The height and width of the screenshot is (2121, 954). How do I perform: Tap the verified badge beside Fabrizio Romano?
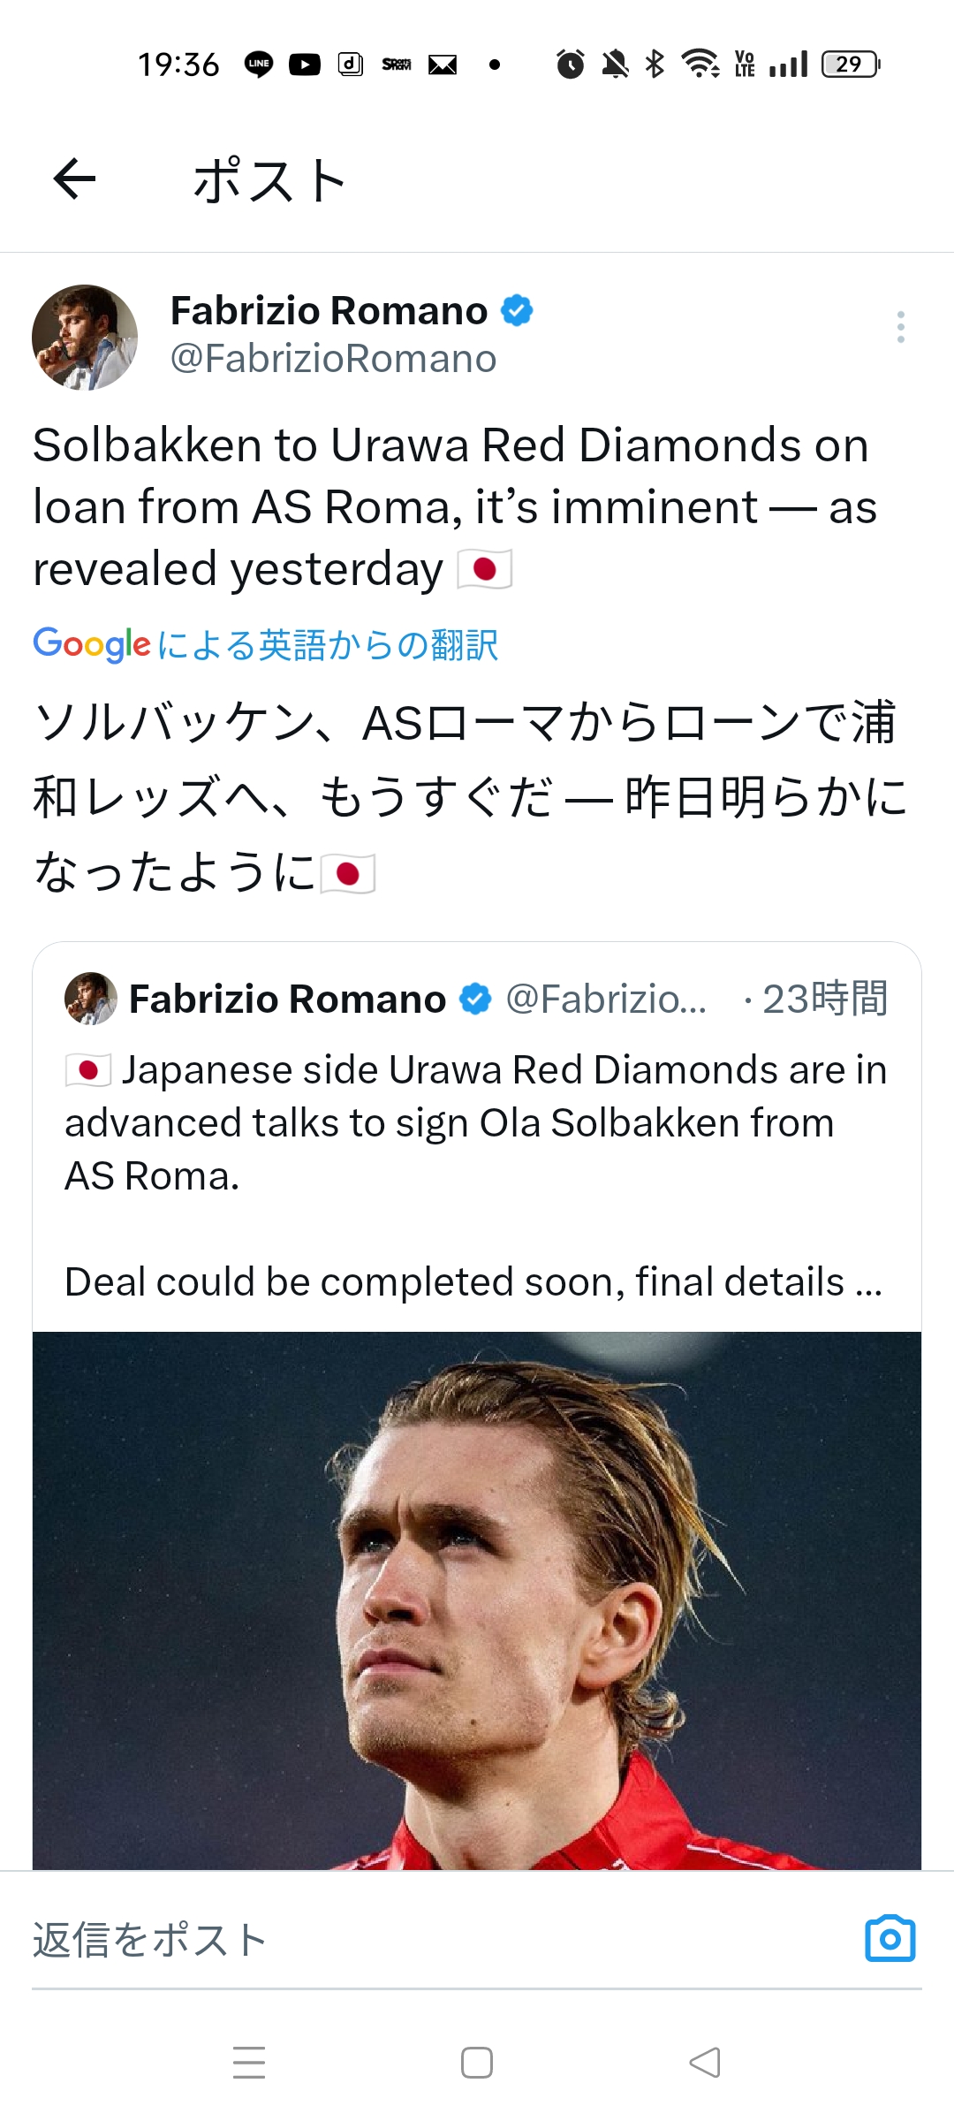coord(517,311)
